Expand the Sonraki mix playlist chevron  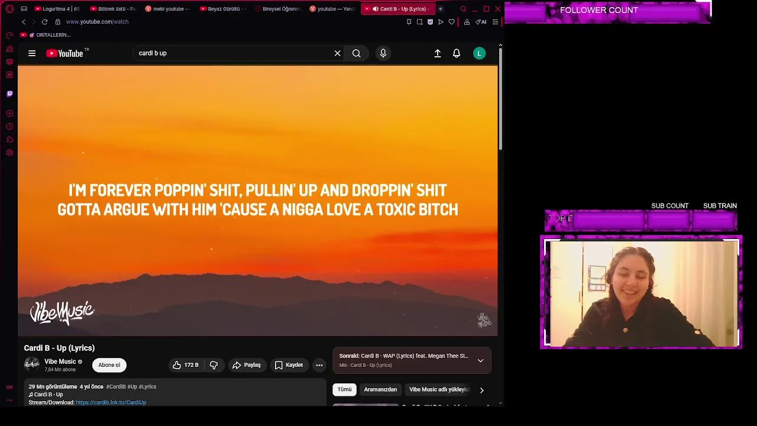click(x=480, y=360)
